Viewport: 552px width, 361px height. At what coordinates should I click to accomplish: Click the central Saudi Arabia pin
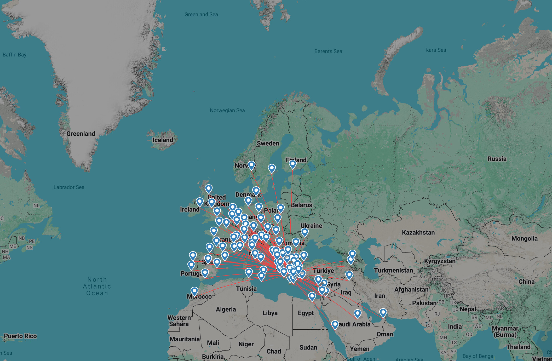pyautogui.click(x=357, y=314)
